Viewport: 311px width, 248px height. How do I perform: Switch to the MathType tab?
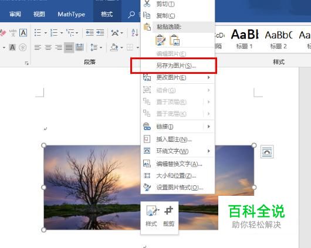pyautogui.click(x=71, y=14)
